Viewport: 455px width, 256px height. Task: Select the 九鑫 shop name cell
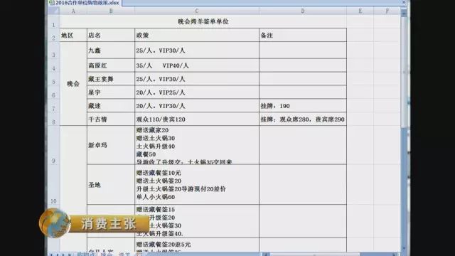[x=111, y=50]
